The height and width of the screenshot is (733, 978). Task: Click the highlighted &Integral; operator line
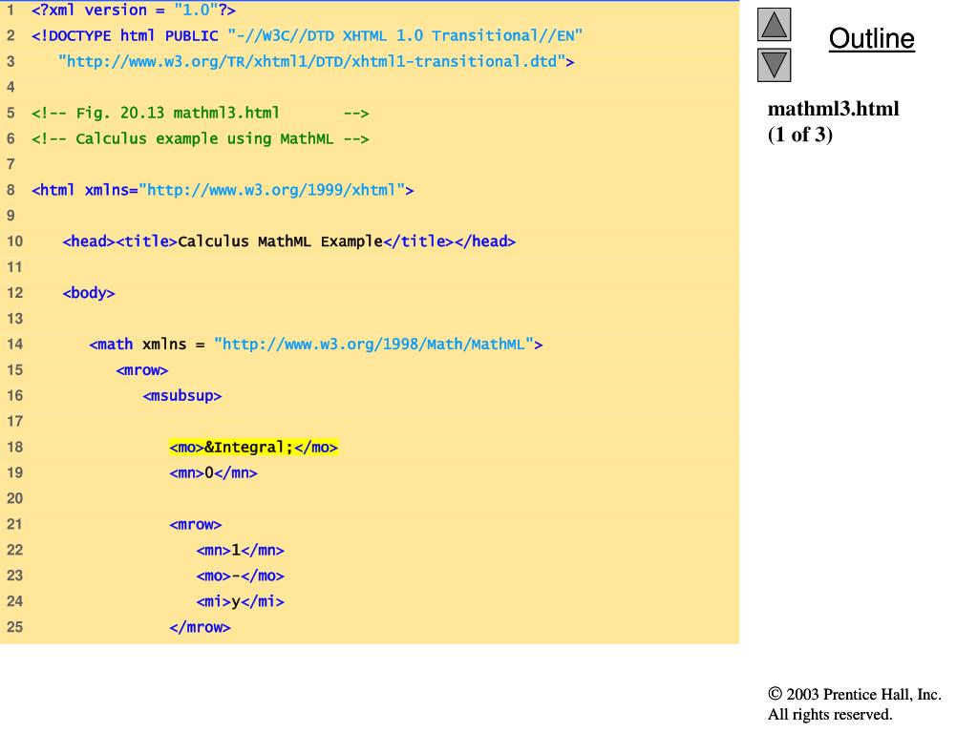click(x=253, y=447)
